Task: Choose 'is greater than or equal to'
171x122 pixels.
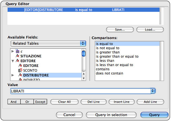Action: [x=127, y=57]
